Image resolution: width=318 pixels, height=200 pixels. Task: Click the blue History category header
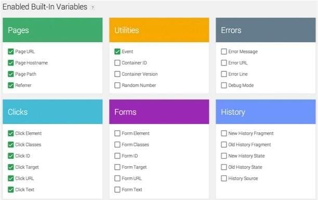tap(266, 112)
